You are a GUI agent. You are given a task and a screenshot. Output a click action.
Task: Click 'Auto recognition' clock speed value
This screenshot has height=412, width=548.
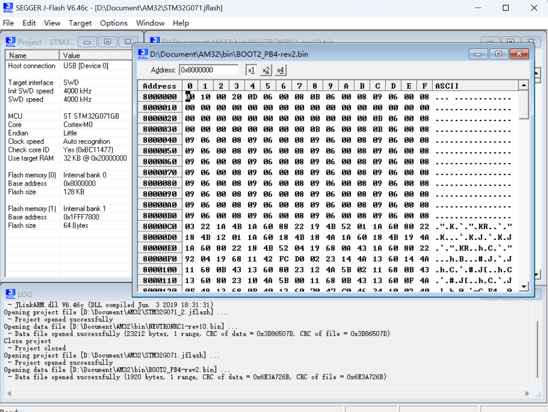86,141
